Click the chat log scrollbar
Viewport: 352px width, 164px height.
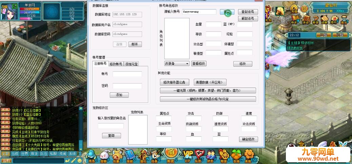point(81,129)
